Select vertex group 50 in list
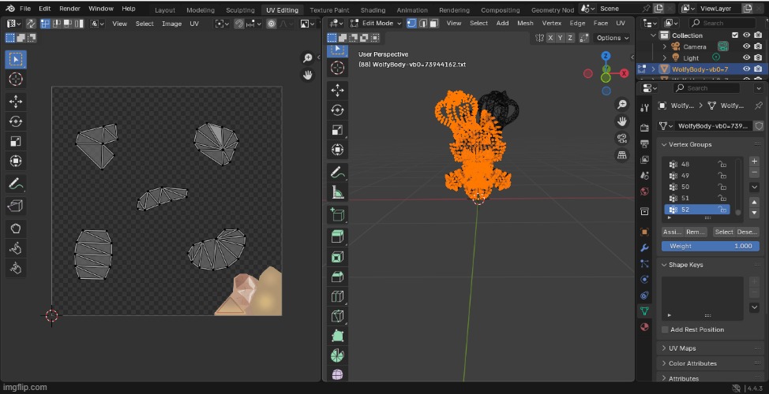Screen dimensions: 769x394 pos(696,187)
